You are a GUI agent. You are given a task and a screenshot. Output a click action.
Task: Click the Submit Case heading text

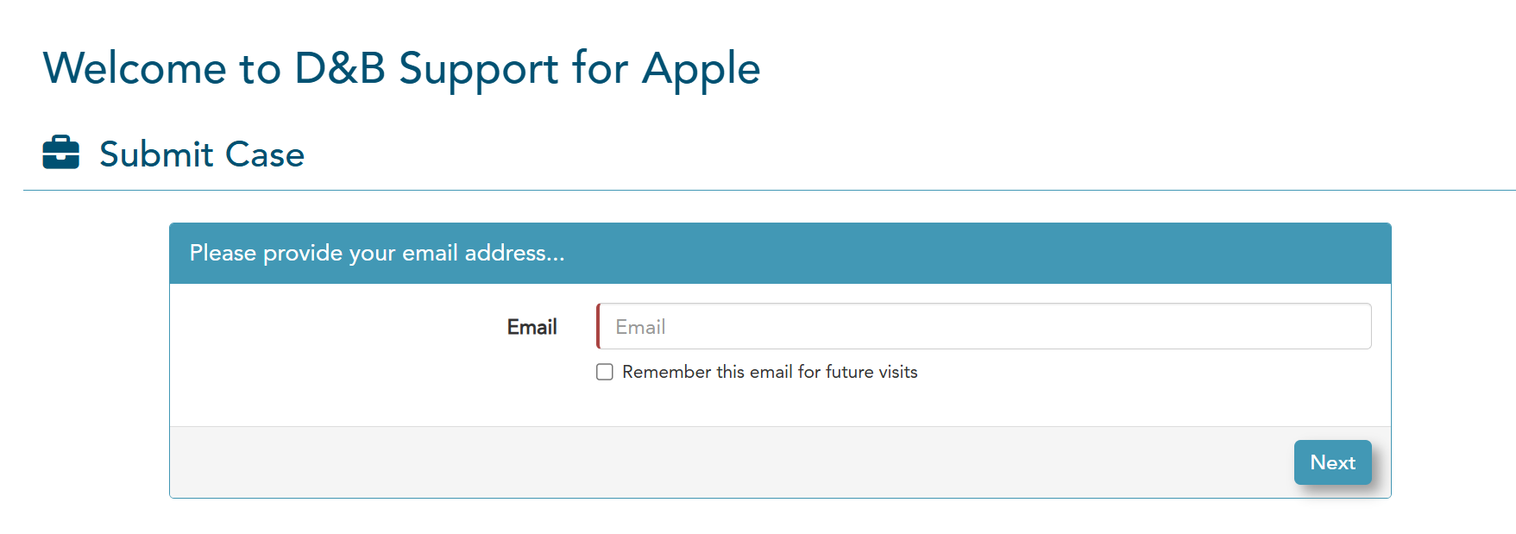click(202, 154)
